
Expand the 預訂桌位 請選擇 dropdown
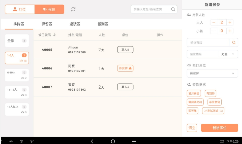(x=212, y=74)
